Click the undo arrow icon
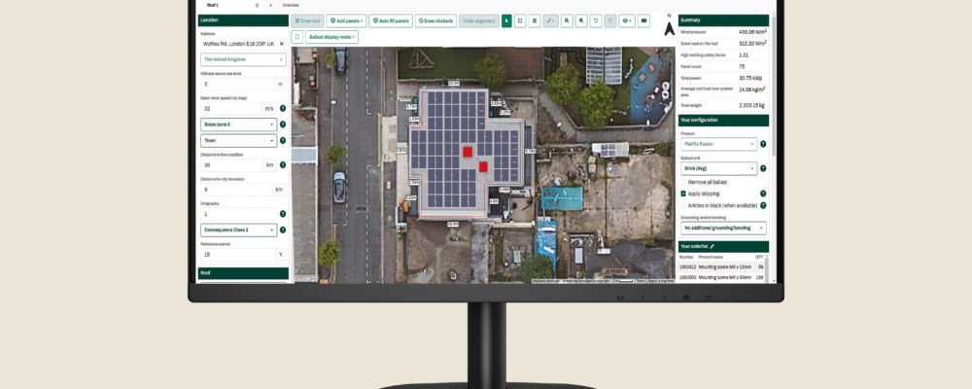This screenshot has height=389, width=972. pos(595,20)
